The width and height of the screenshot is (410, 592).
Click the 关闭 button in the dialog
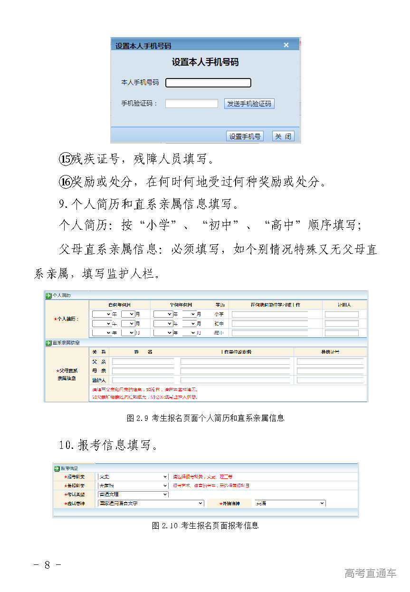283,136
